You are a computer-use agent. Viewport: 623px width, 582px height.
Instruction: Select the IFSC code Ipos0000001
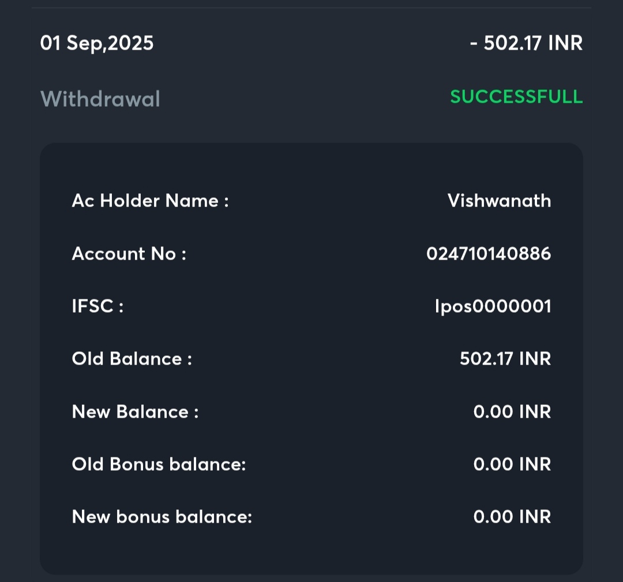[x=493, y=306]
